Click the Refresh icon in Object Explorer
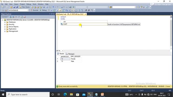Viewport: 173px width, 97px height. (22, 17)
